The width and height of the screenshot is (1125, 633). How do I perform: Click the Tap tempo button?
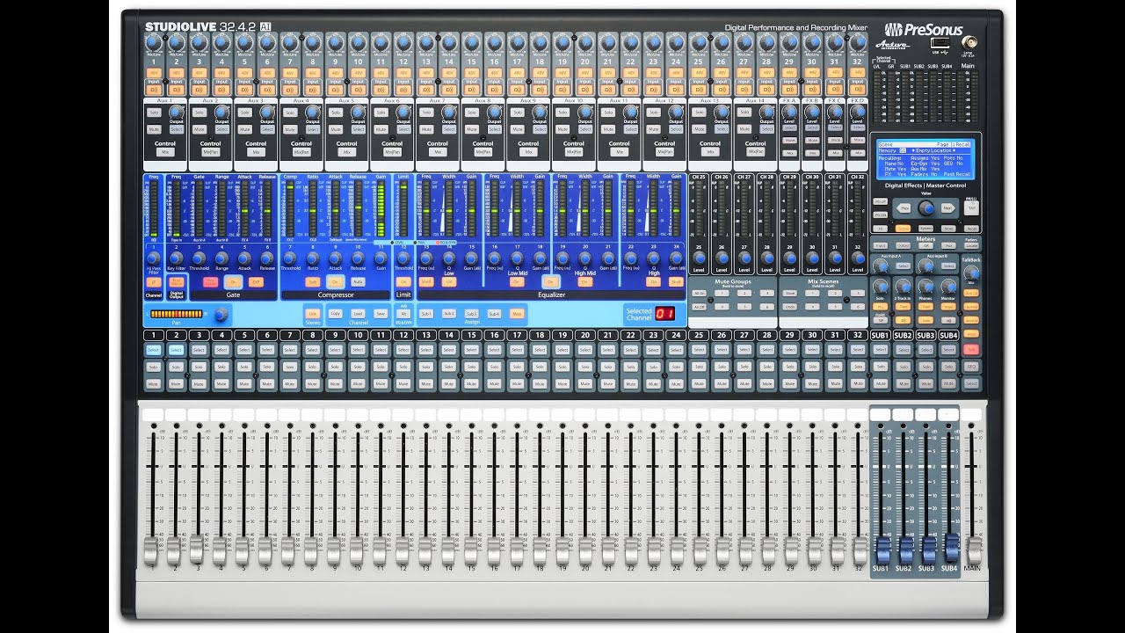tap(971, 208)
